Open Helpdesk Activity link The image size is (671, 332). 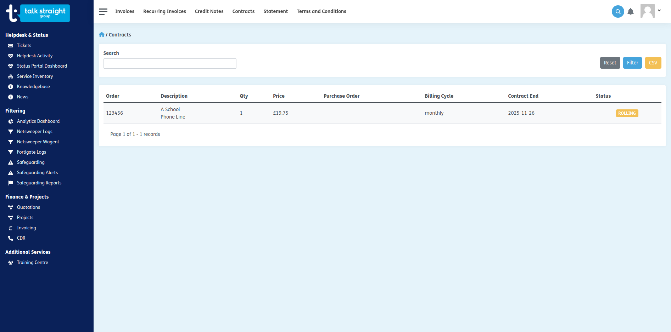click(x=35, y=56)
